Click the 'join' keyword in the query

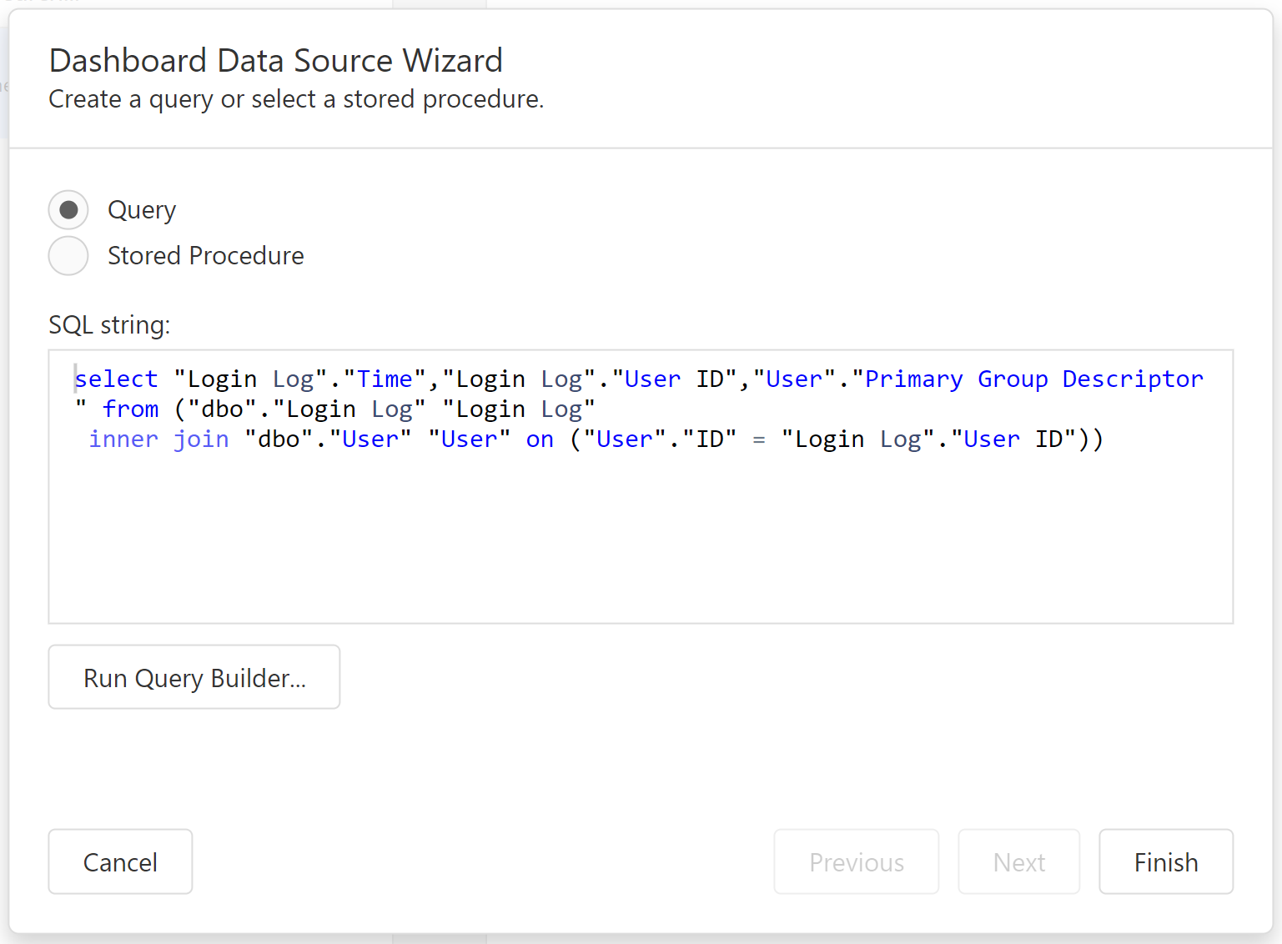tap(201, 439)
